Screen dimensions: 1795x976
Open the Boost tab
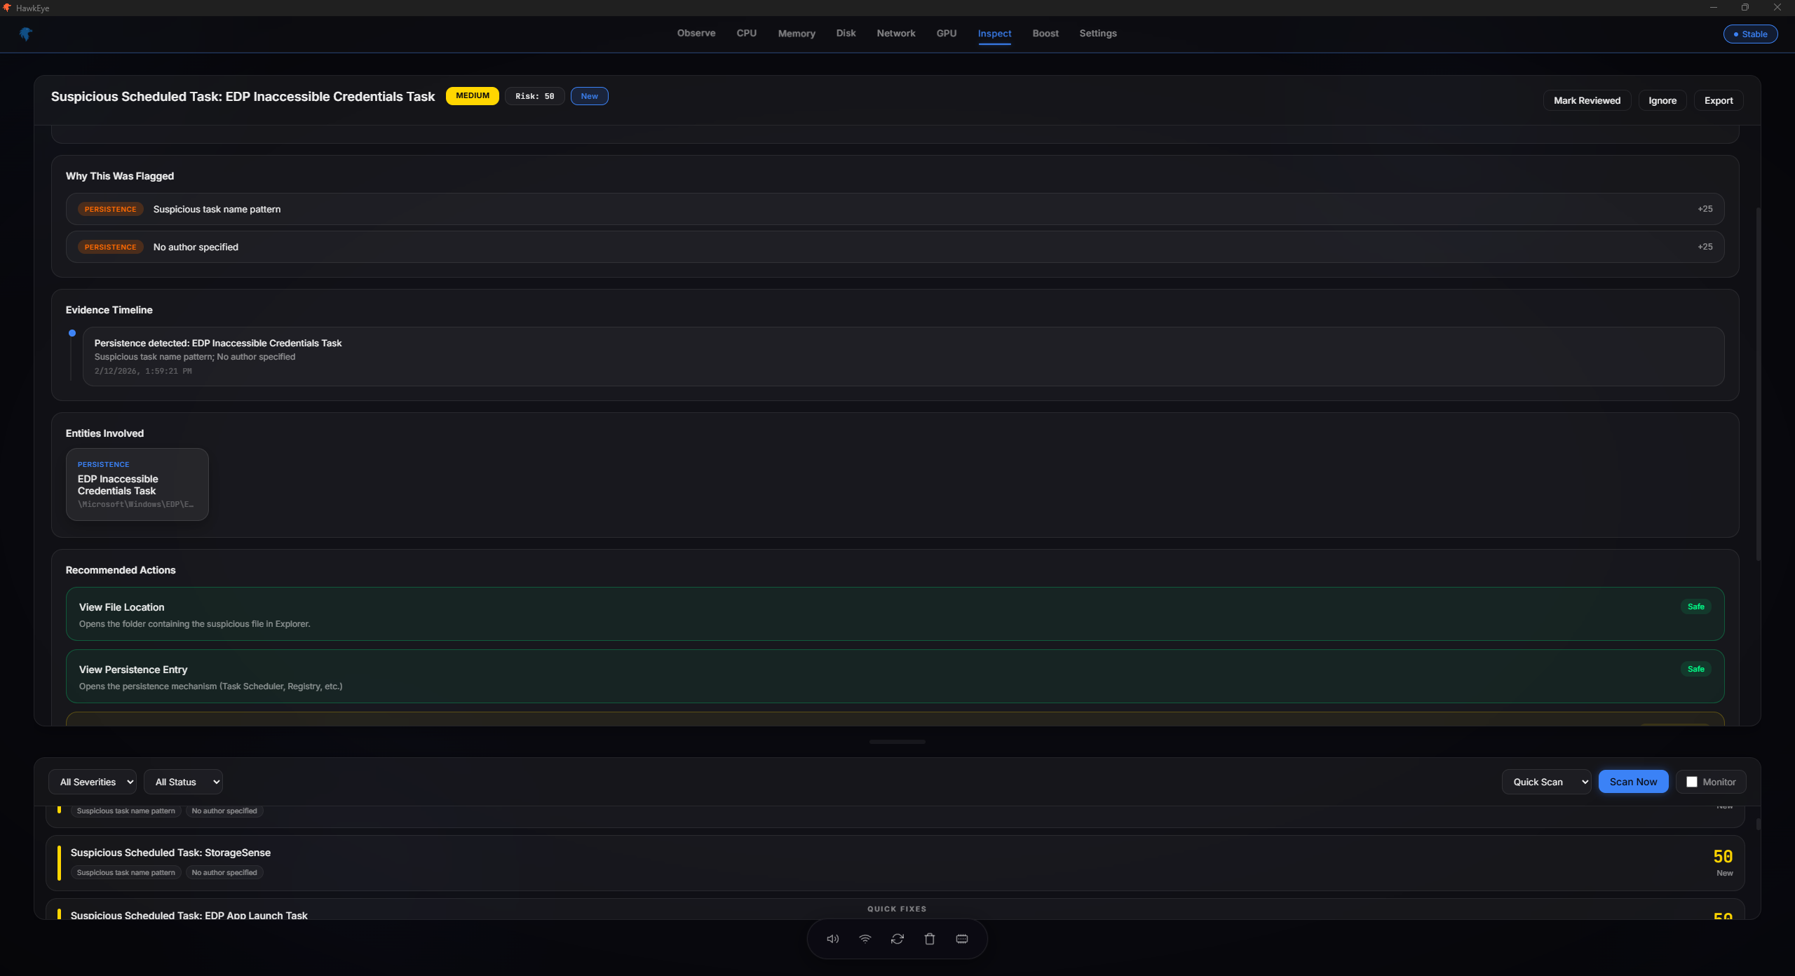[x=1045, y=34]
